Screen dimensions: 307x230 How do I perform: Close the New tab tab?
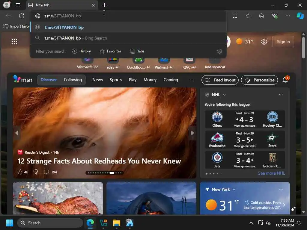pyautogui.click(x=94, y=5)
